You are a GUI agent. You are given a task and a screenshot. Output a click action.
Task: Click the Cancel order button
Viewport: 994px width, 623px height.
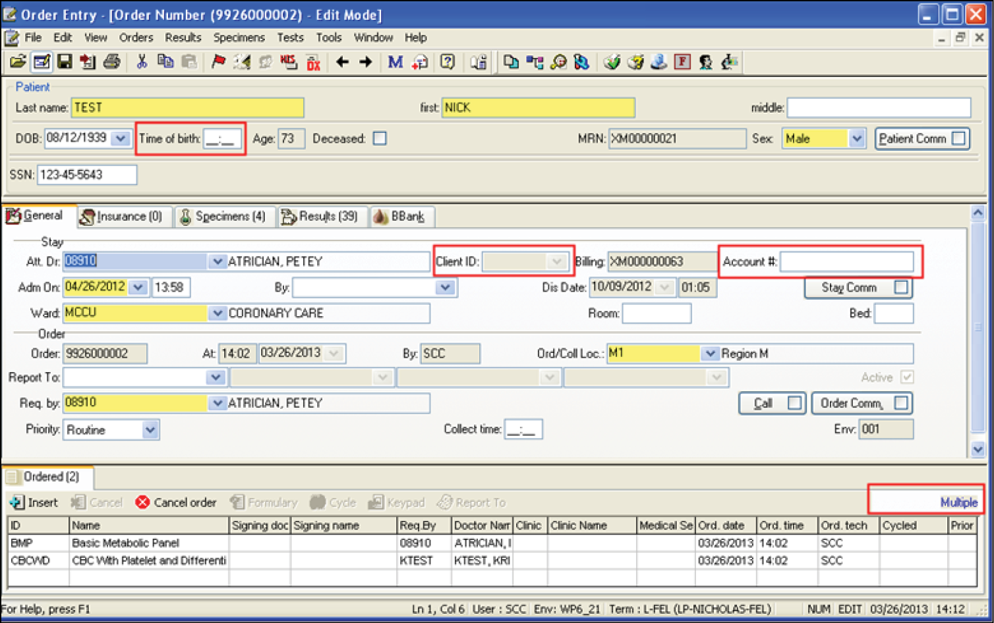coord(176,502)
